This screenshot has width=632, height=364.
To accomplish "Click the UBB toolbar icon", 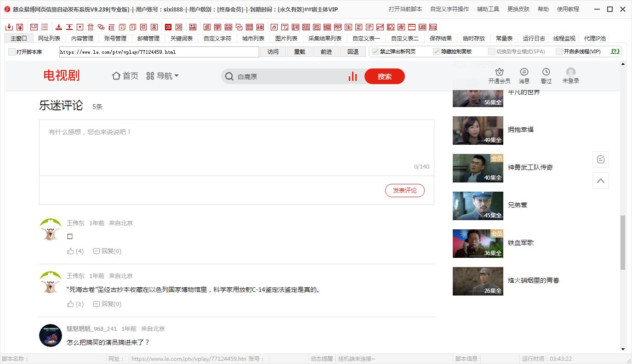I will click(422, 27).
